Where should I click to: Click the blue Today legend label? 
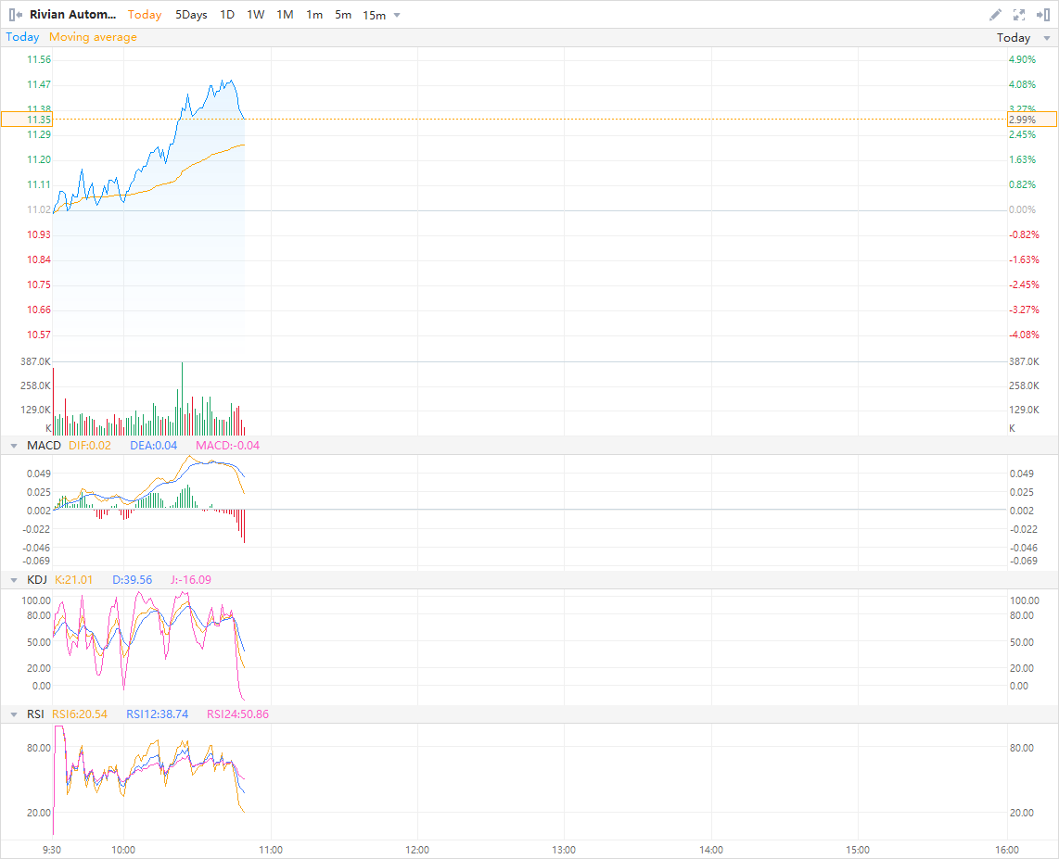(22, 37)
